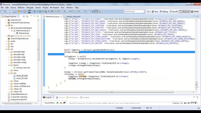
Task: Maximize the Project Explorer panel
Action: tap(38, 16)
